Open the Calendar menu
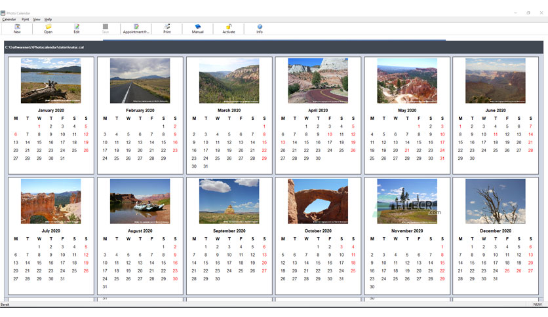Viewport: 548px width, 317px height. [x=9, y=19]
